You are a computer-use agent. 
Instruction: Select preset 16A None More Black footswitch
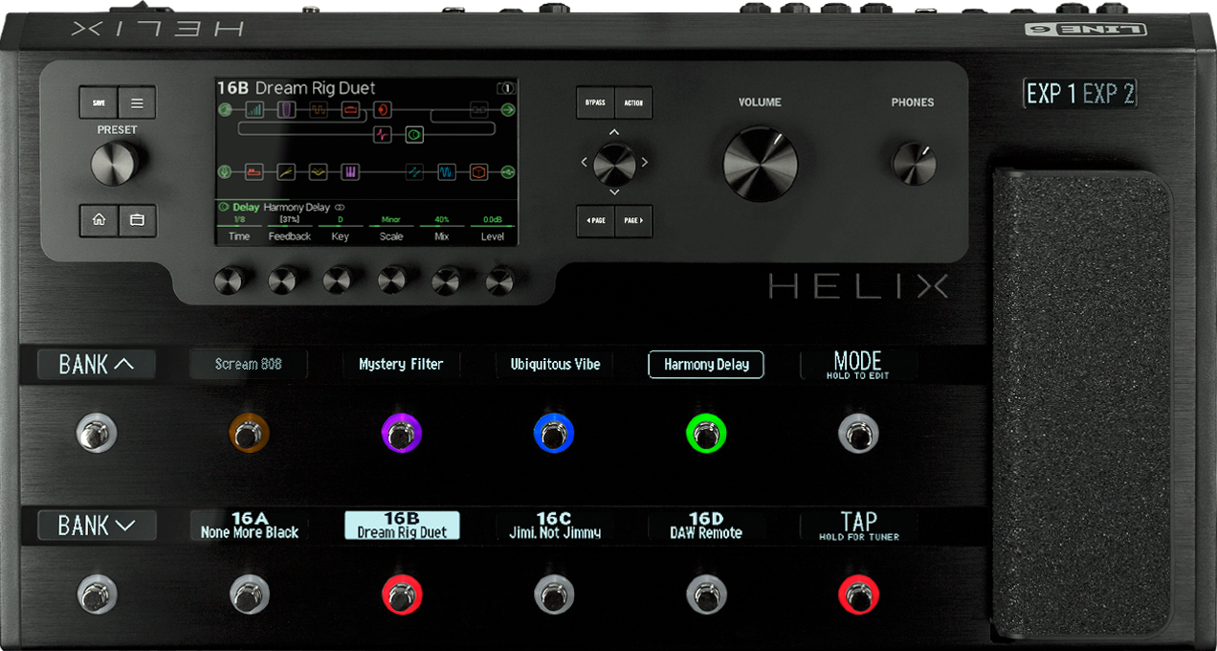[249, 595]
